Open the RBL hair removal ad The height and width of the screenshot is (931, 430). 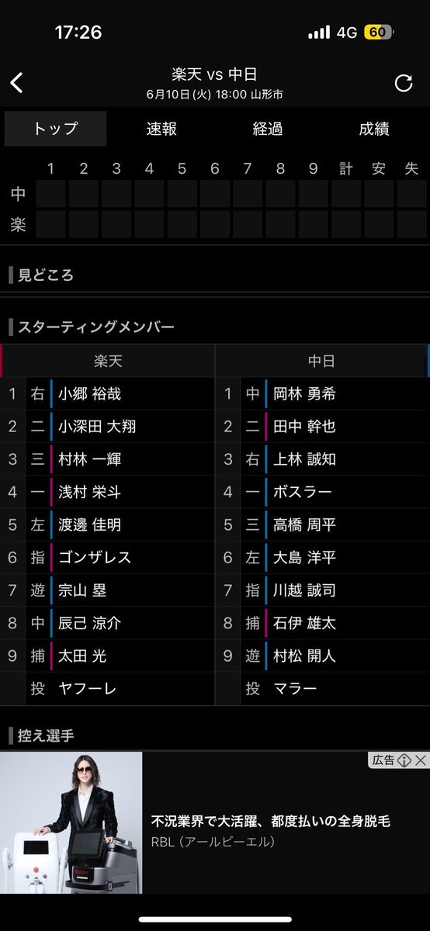tap(215, 822)
